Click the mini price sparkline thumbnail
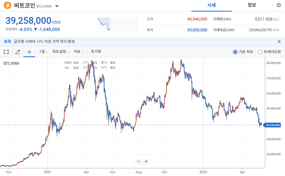The height and width of the screenshot is (176, 285). click(118, 24)
